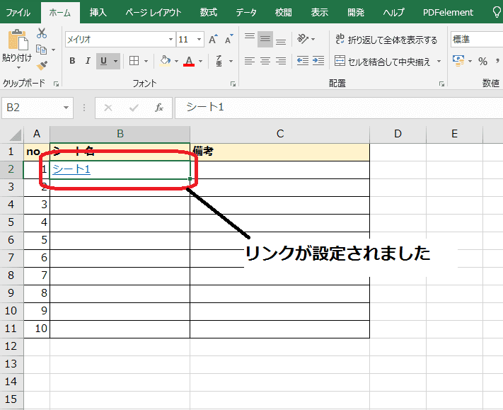Image resolution: width=503 pixels, height=410 pixels.
Task: Open the font name dropdown メイリオ
Action: tap(170, 40)
